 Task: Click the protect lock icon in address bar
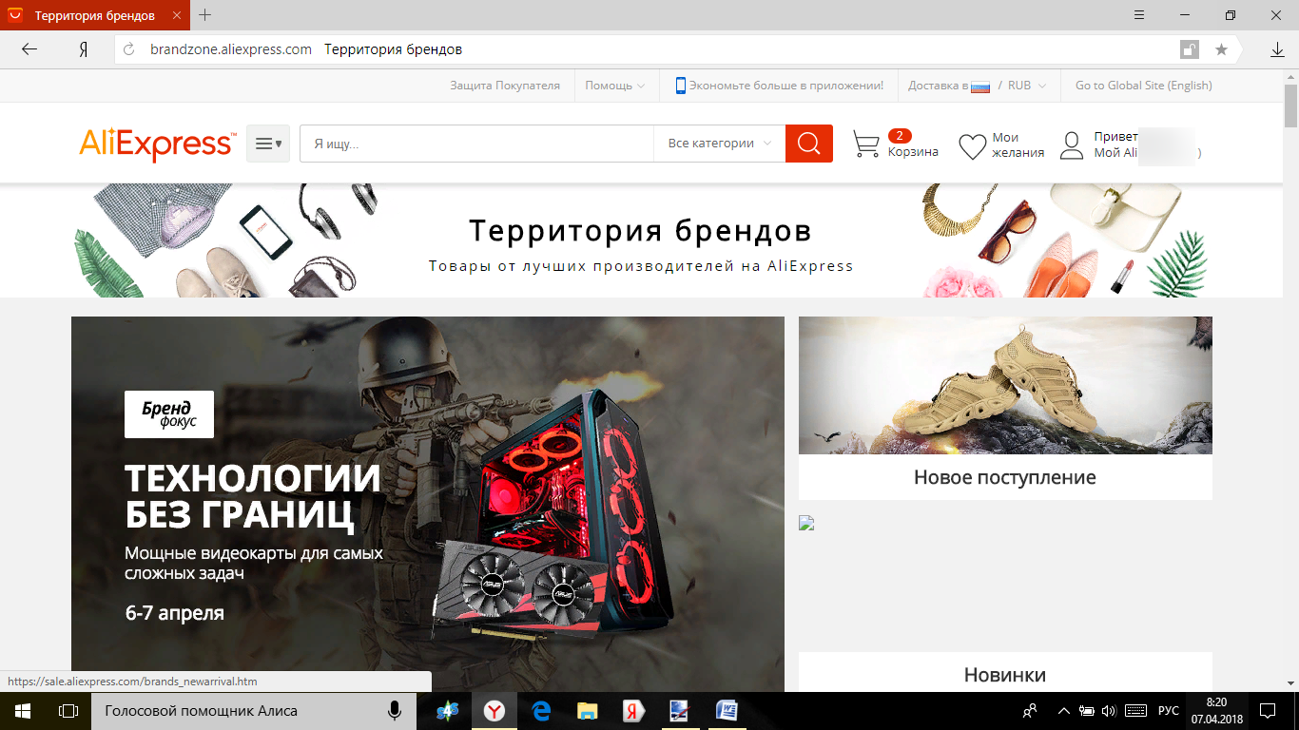(x=1189, y=49)
